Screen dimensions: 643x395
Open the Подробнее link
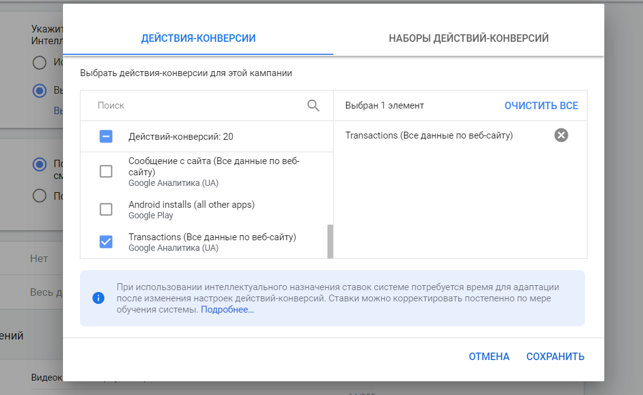(227, 310)
